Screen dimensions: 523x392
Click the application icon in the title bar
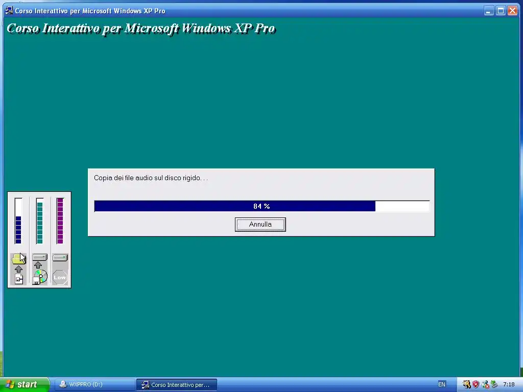pos(9,10)
